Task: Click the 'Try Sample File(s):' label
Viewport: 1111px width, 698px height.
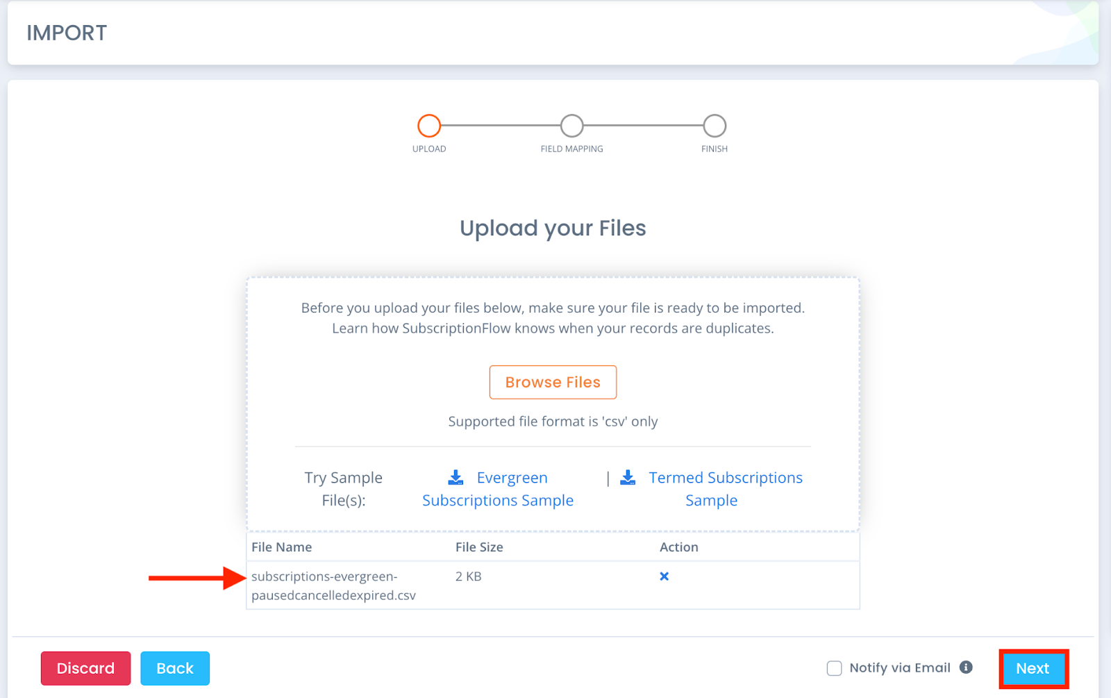Action: click(x=344, y=489)
